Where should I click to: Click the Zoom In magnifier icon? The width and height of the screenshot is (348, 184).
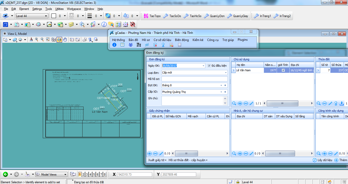[x=37, y=39]
